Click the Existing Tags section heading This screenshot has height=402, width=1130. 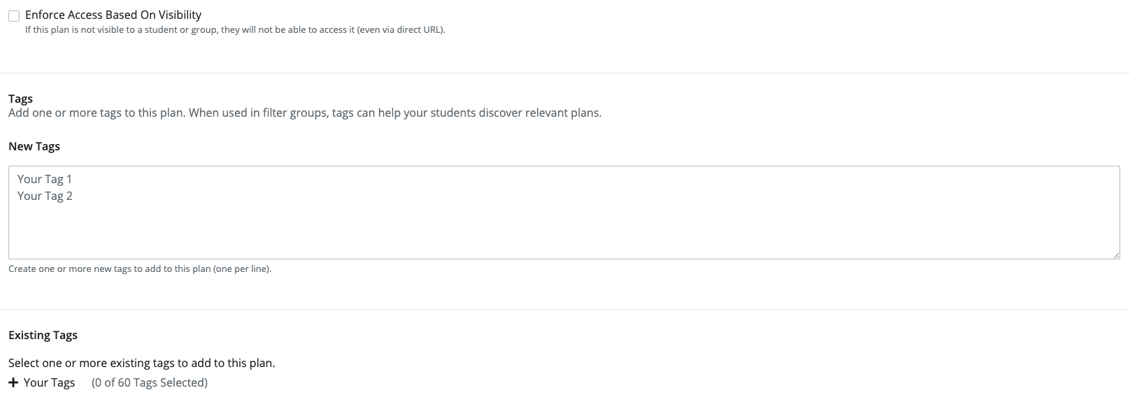pos(43,336)
